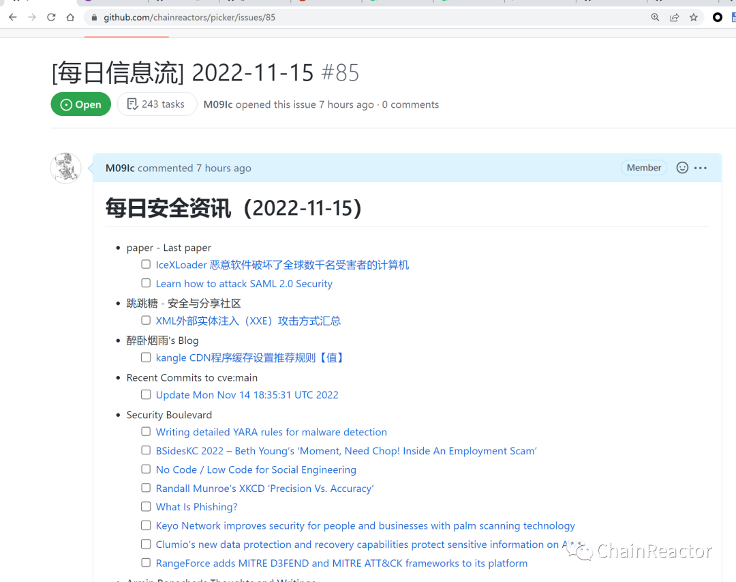View site security lock information

click(x=94, y=17)
